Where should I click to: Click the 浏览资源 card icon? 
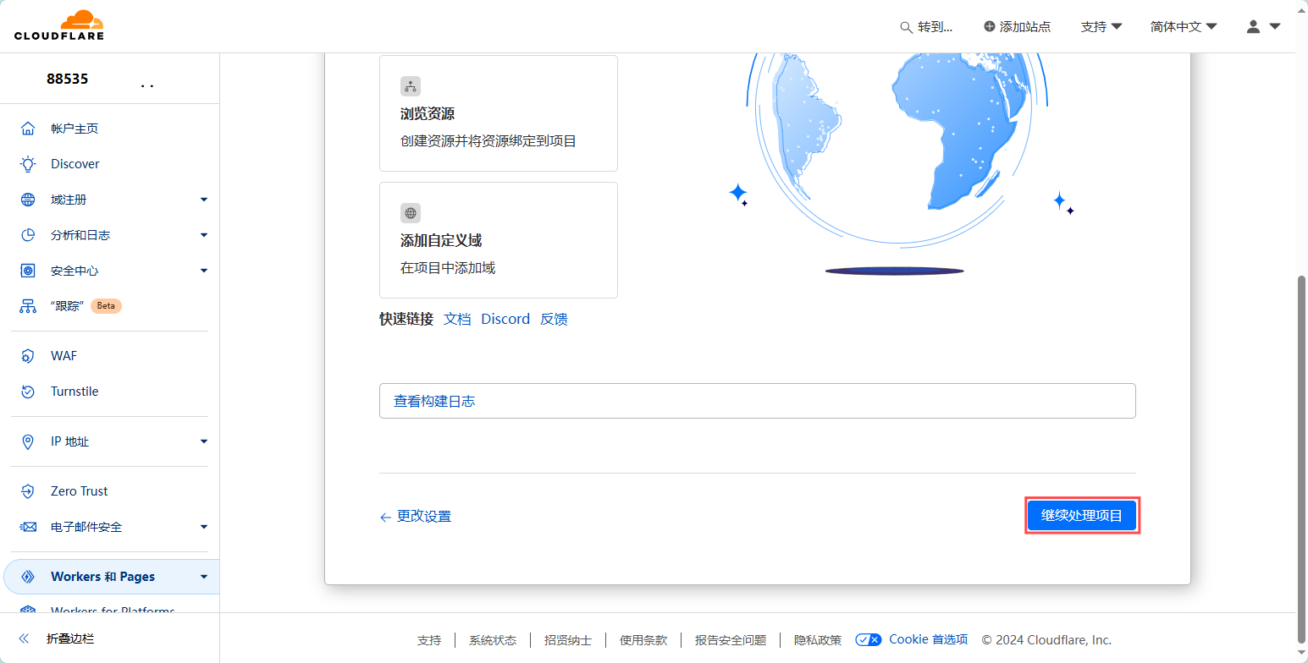(x=411, y=86)
